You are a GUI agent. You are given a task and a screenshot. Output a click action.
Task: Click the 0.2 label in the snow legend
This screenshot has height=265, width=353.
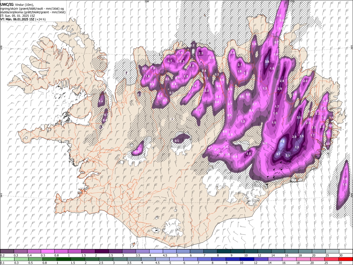click(2, 255)
